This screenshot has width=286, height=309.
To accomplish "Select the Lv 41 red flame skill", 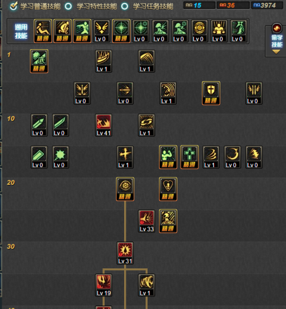I will (104, 125).
